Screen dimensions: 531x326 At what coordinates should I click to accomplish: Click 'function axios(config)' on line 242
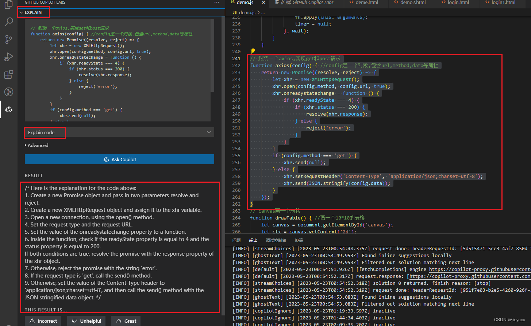click(280, 65)
